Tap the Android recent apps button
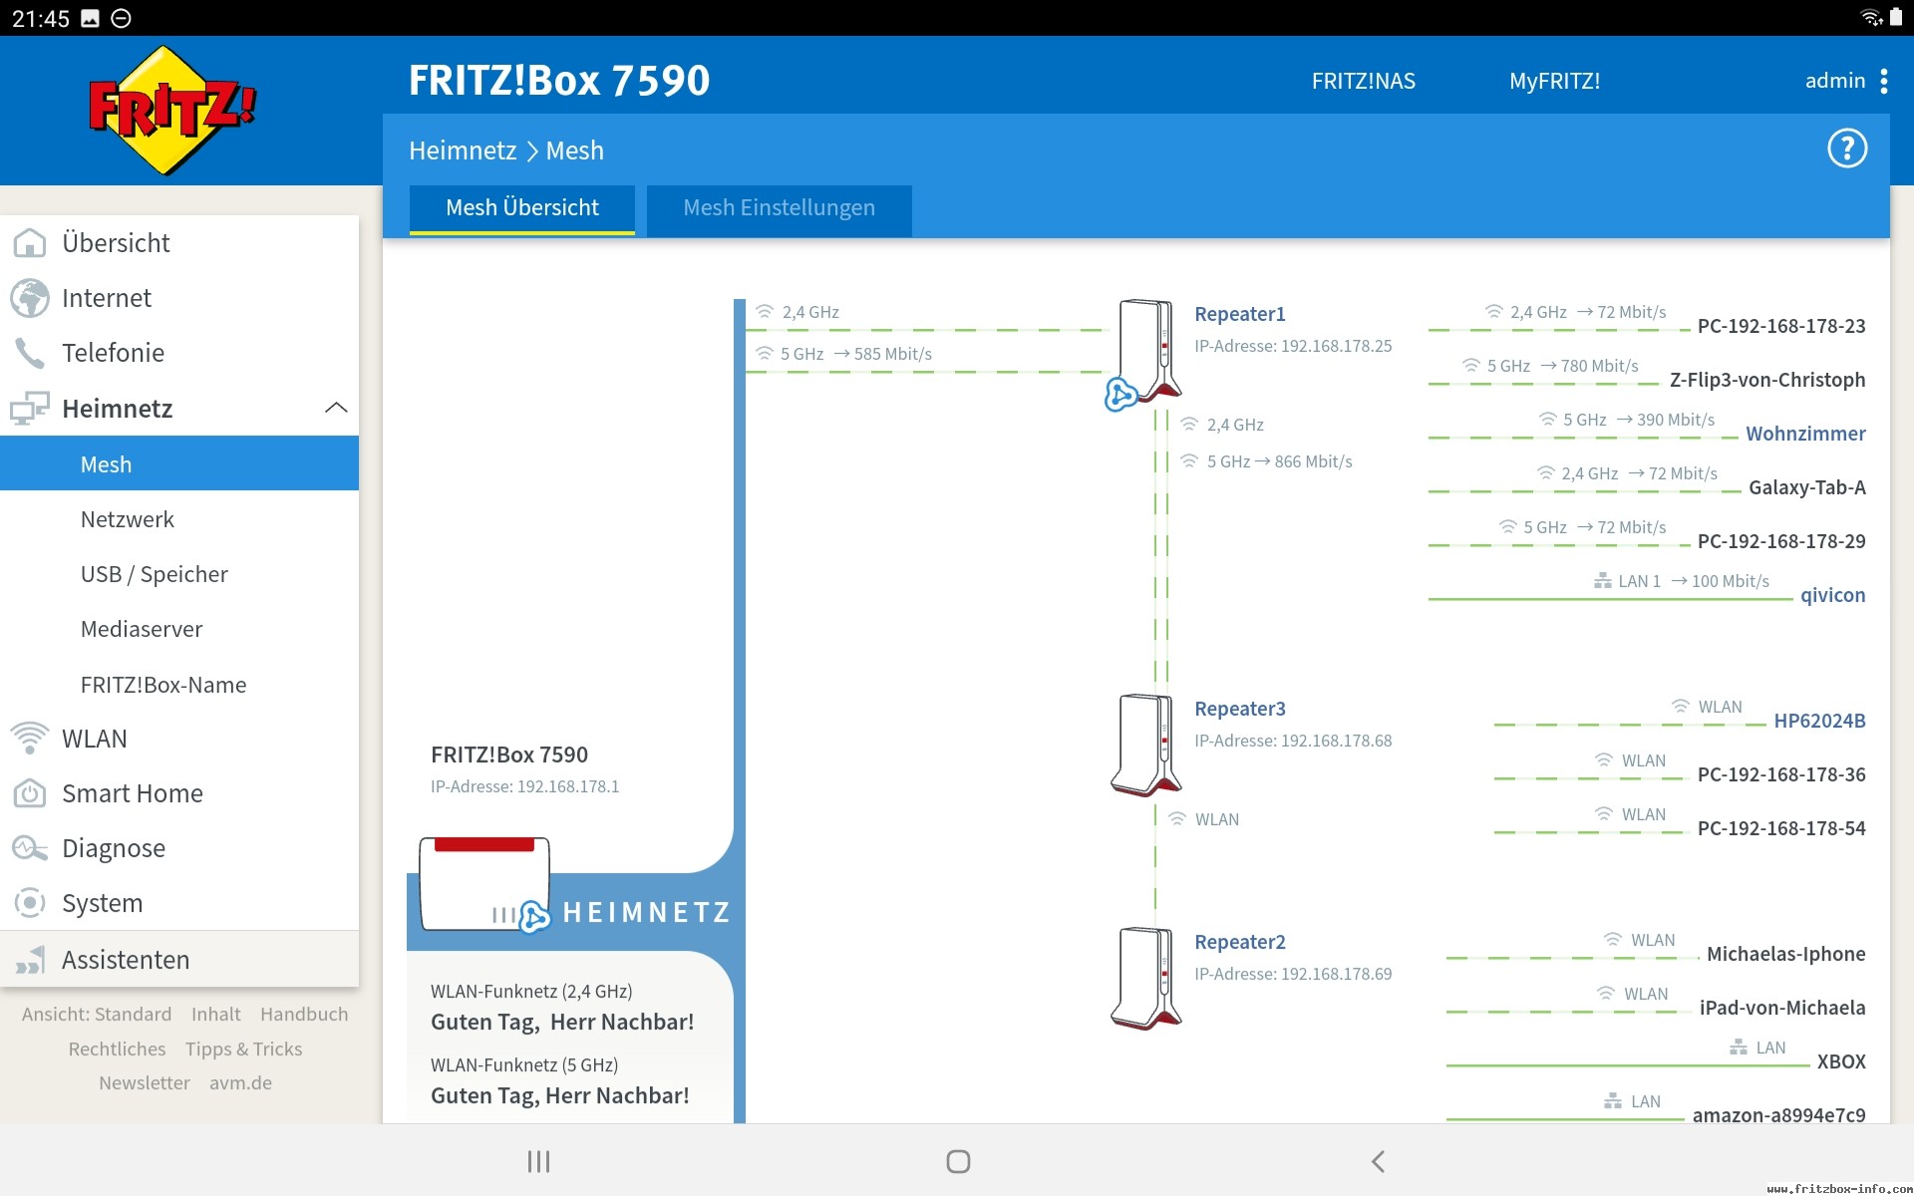 click(x=538, y=1161)
